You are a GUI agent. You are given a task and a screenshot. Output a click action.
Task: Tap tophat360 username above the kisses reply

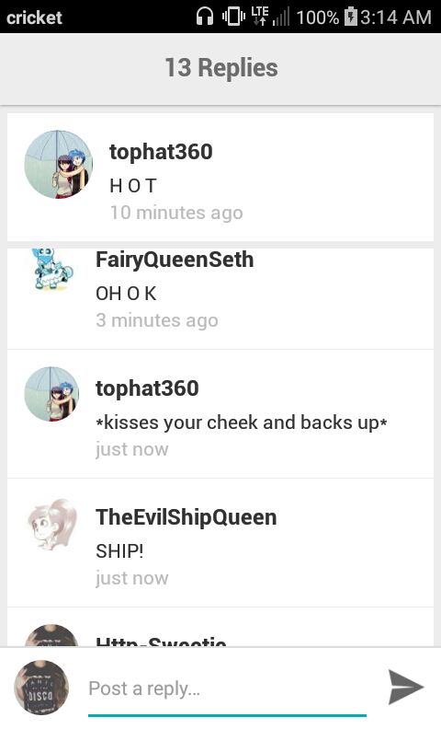(147, 388)
